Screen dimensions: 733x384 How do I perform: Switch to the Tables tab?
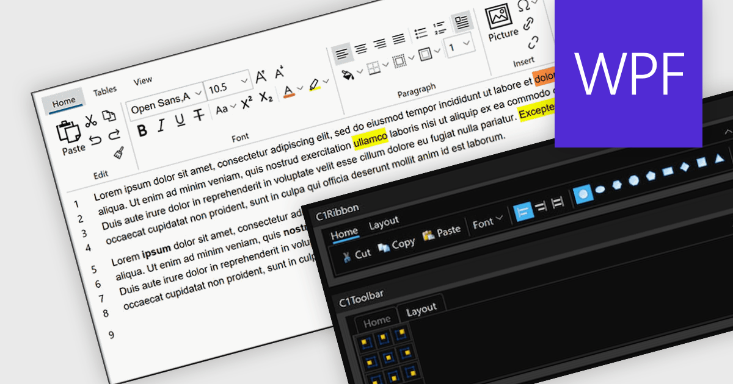pyautogui.click(x=105, y=90)
